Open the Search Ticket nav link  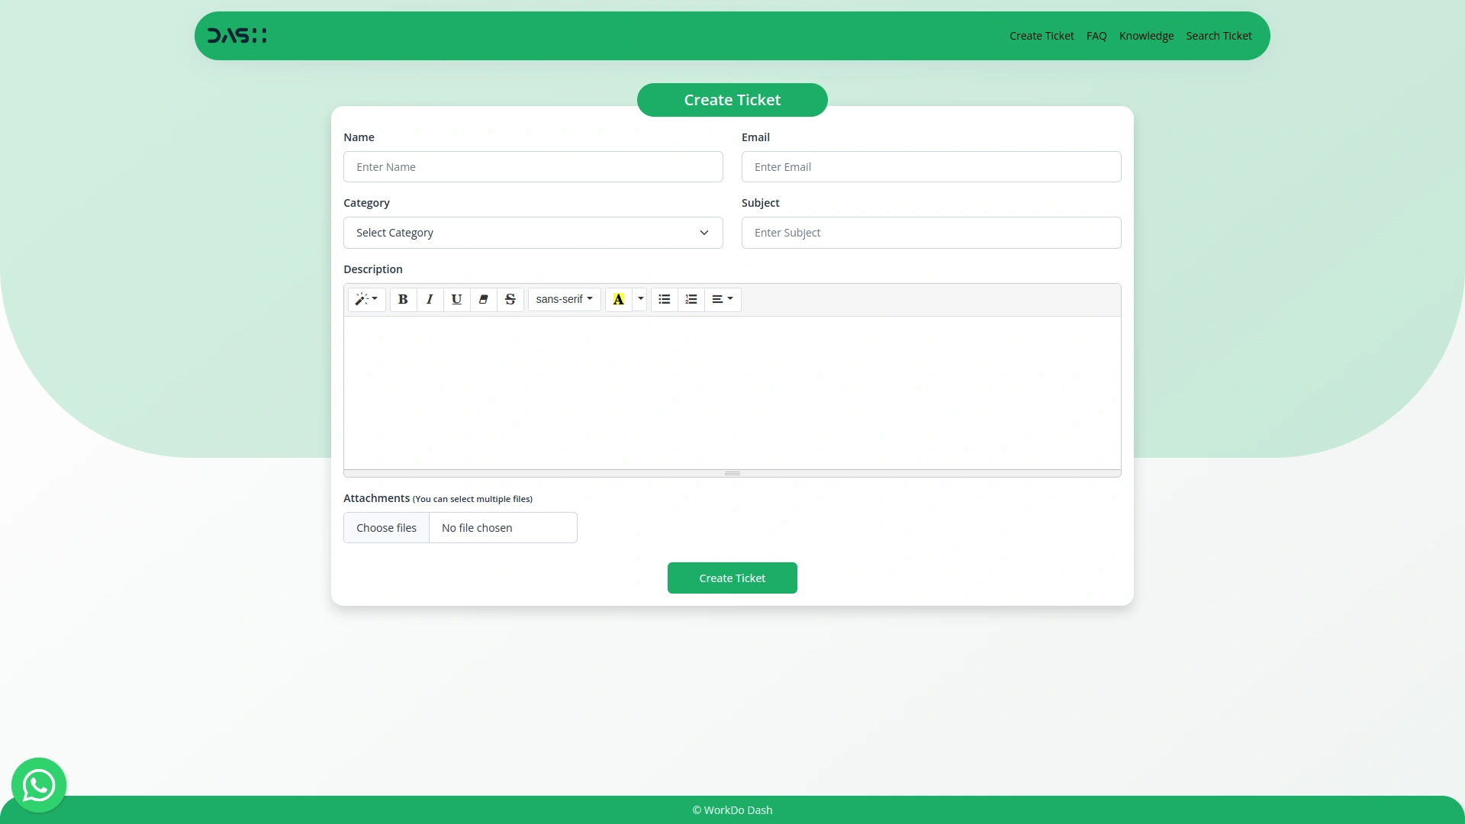tap(1219, 36)
